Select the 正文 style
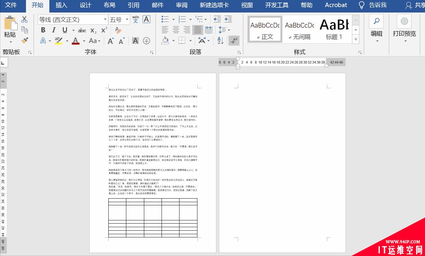Screen dimensions: 425x256 (265, 29)
